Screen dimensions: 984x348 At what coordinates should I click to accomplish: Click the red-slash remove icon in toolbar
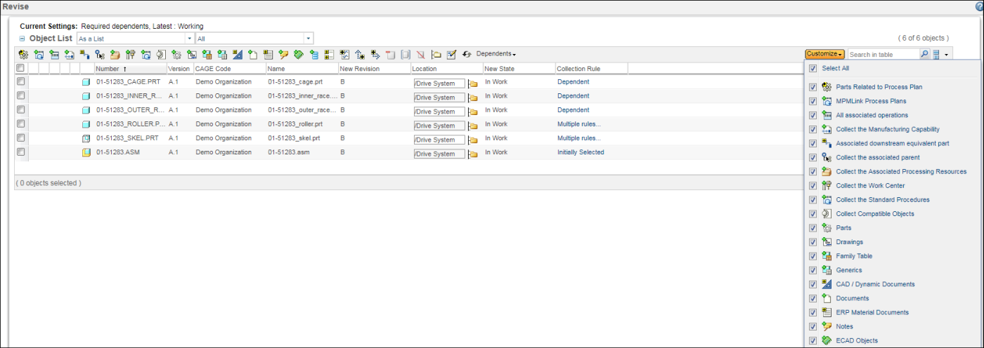tap(420, 54)
